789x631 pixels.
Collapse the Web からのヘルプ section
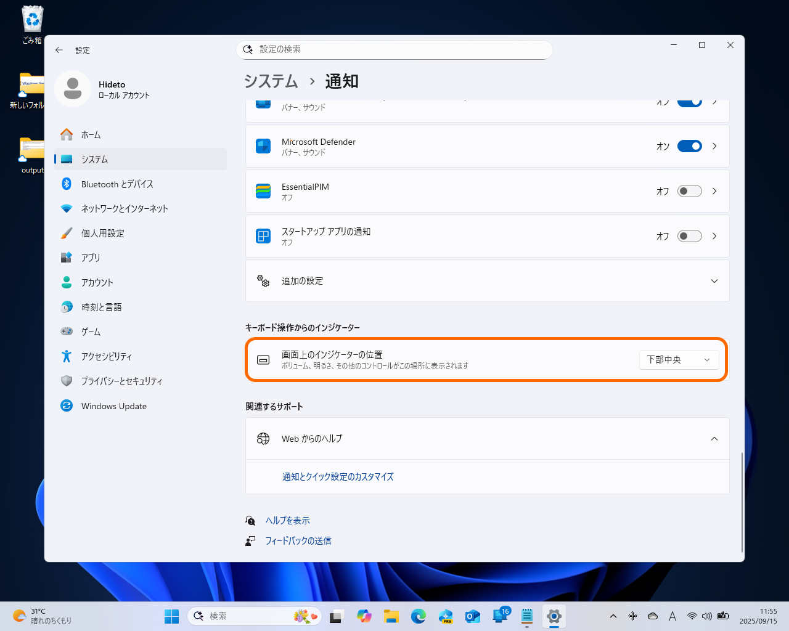pyautogui.click(x=714, y=438)
